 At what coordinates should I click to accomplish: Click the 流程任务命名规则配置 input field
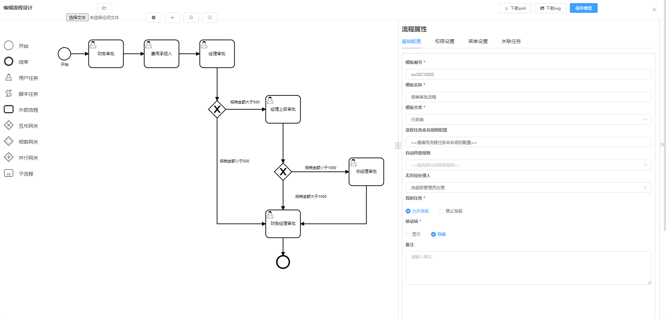click(528, 142)
